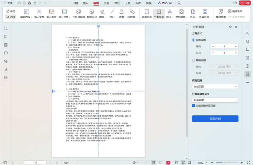The image size is (253, 165).
Task: Click the zoom slider in status bar
Action: pyautogui.click(x=227, y=163)
